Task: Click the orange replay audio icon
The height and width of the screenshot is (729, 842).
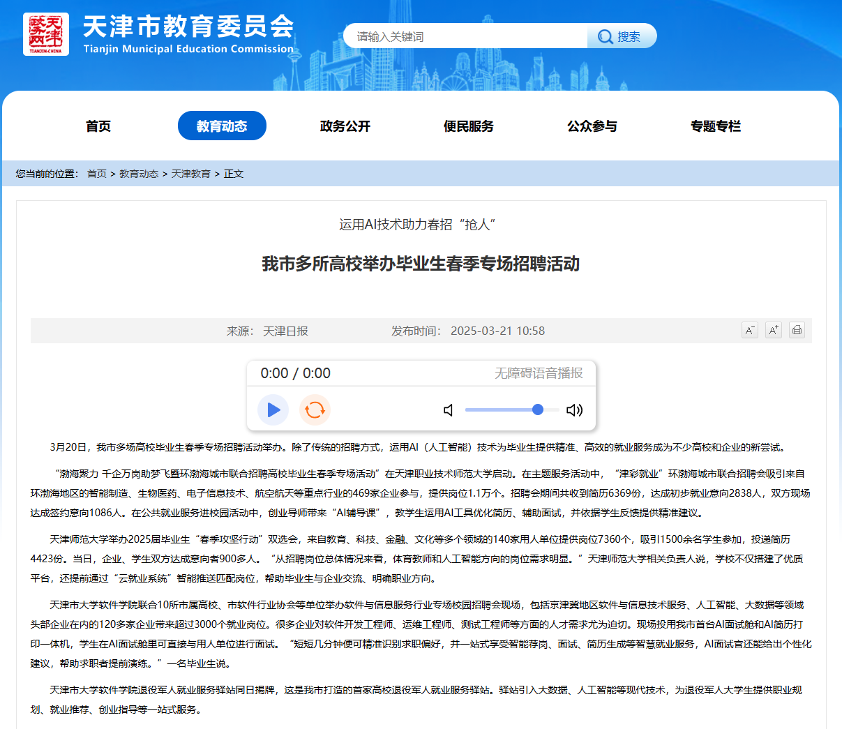Action: [315, 409]
